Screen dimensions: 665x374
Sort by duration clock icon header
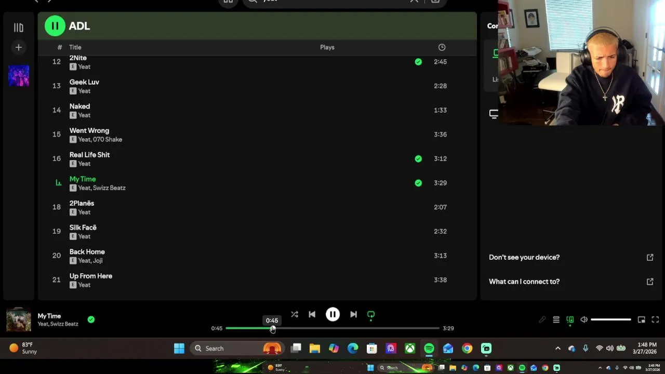pos(442,47)
